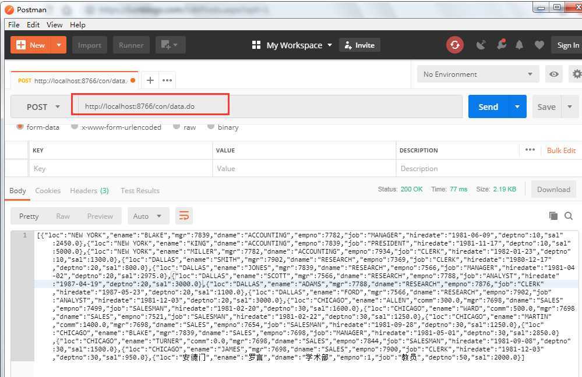Click the "77 ms" response time
This screenshot has height=377, width=582.
(458, 189)
